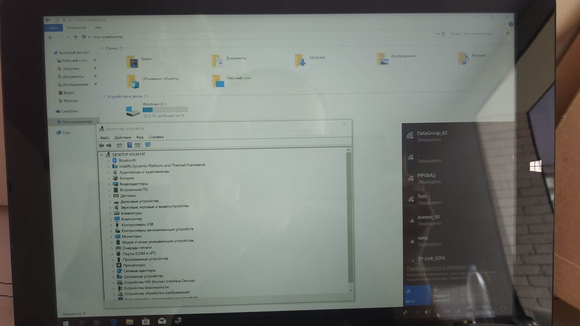Click the Forward arrow in Device Manager toolbar
Viewport: 580px width, 326px height.
(x=109, y=145)
